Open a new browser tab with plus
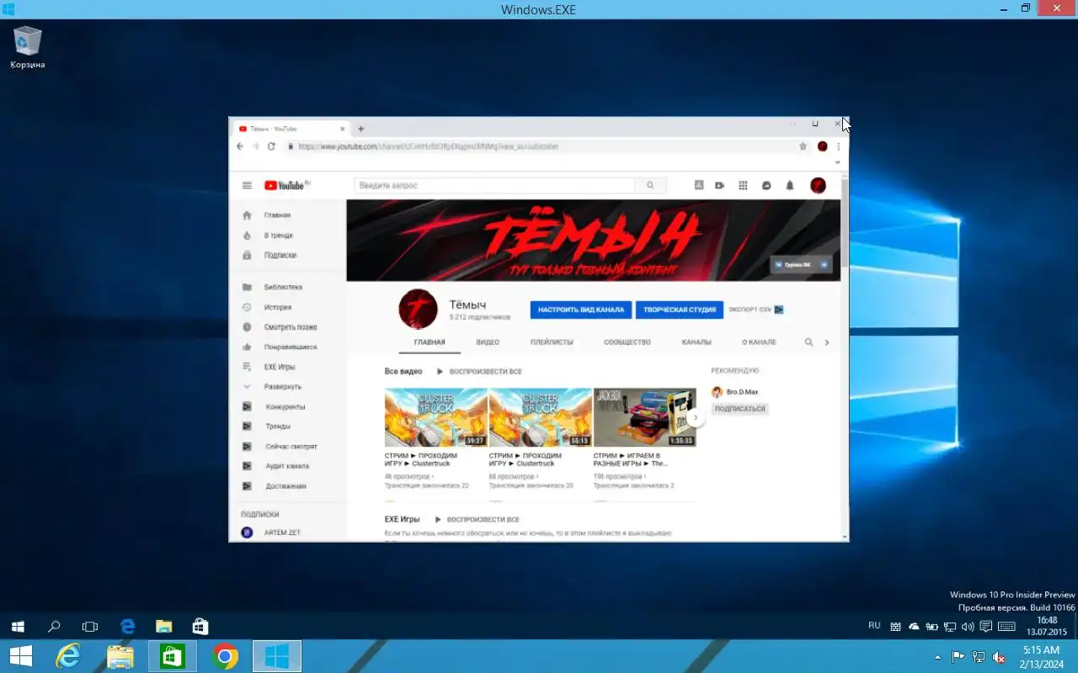This screenshot has width=1078, height=673. point(361,129)
